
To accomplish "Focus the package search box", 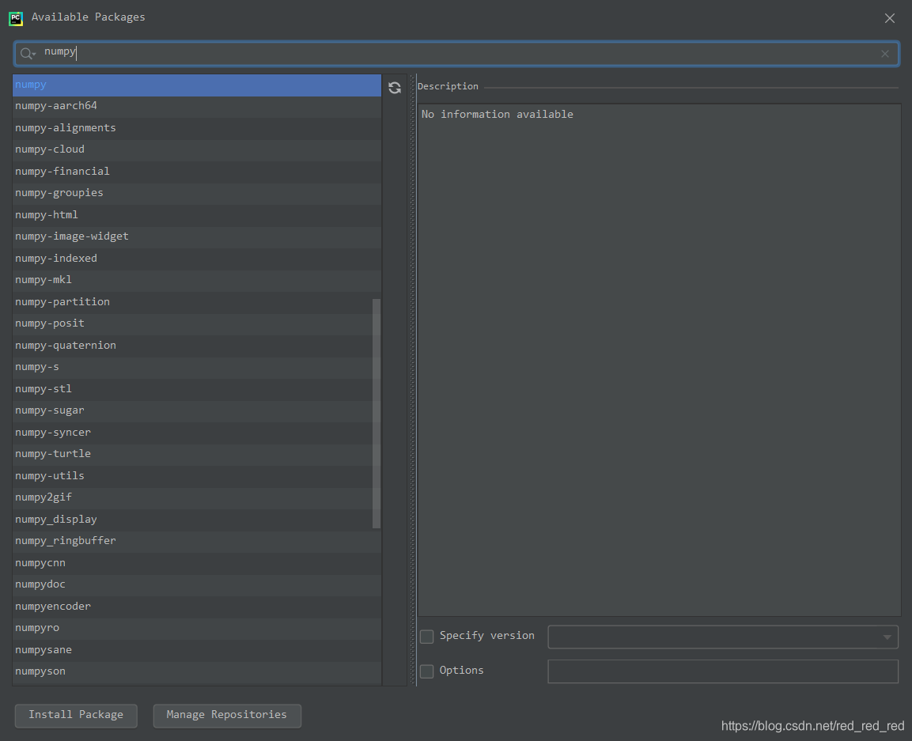I will point(456,54).
